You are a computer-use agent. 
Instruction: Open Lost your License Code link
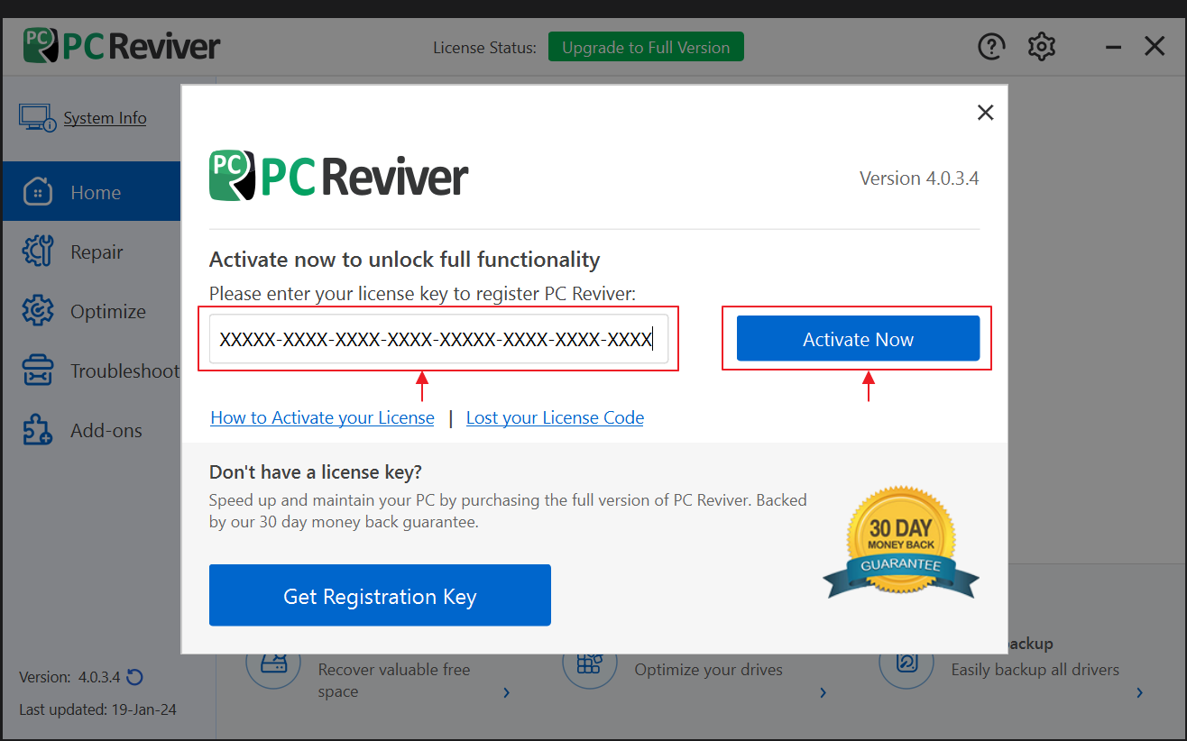click(x=555, y=417)
